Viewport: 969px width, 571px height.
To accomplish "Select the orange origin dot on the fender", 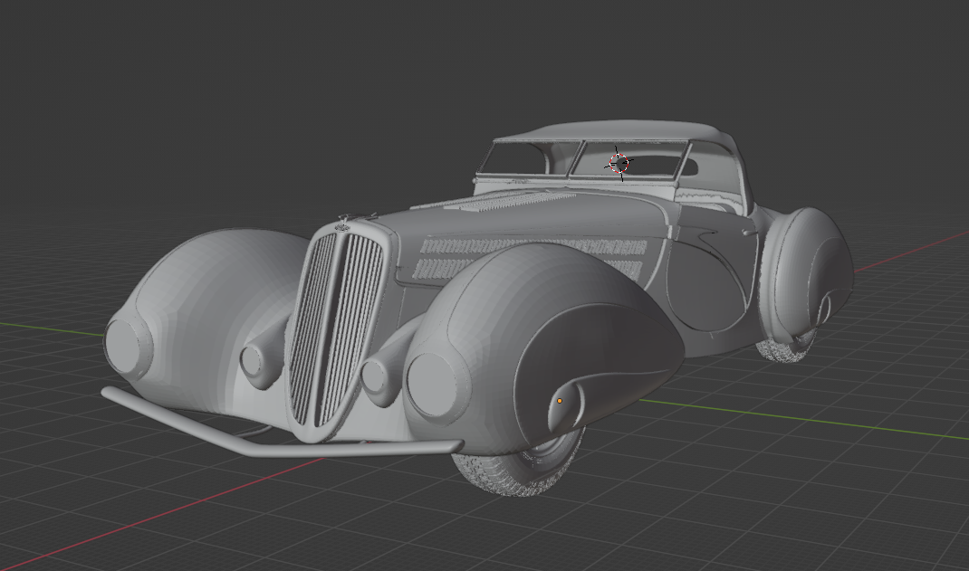I will pyautogui.click(x=560, y=401).
